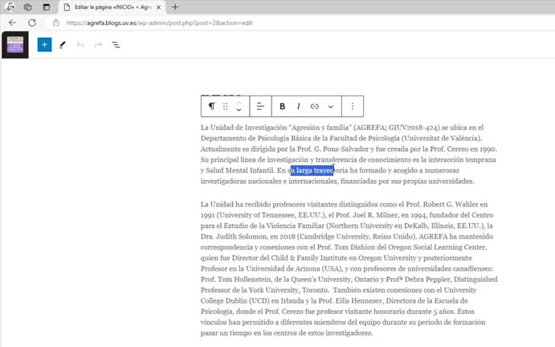Change block type with paragraph icon
The width and height of the screenshot is (555, 347).
(212, 106)
